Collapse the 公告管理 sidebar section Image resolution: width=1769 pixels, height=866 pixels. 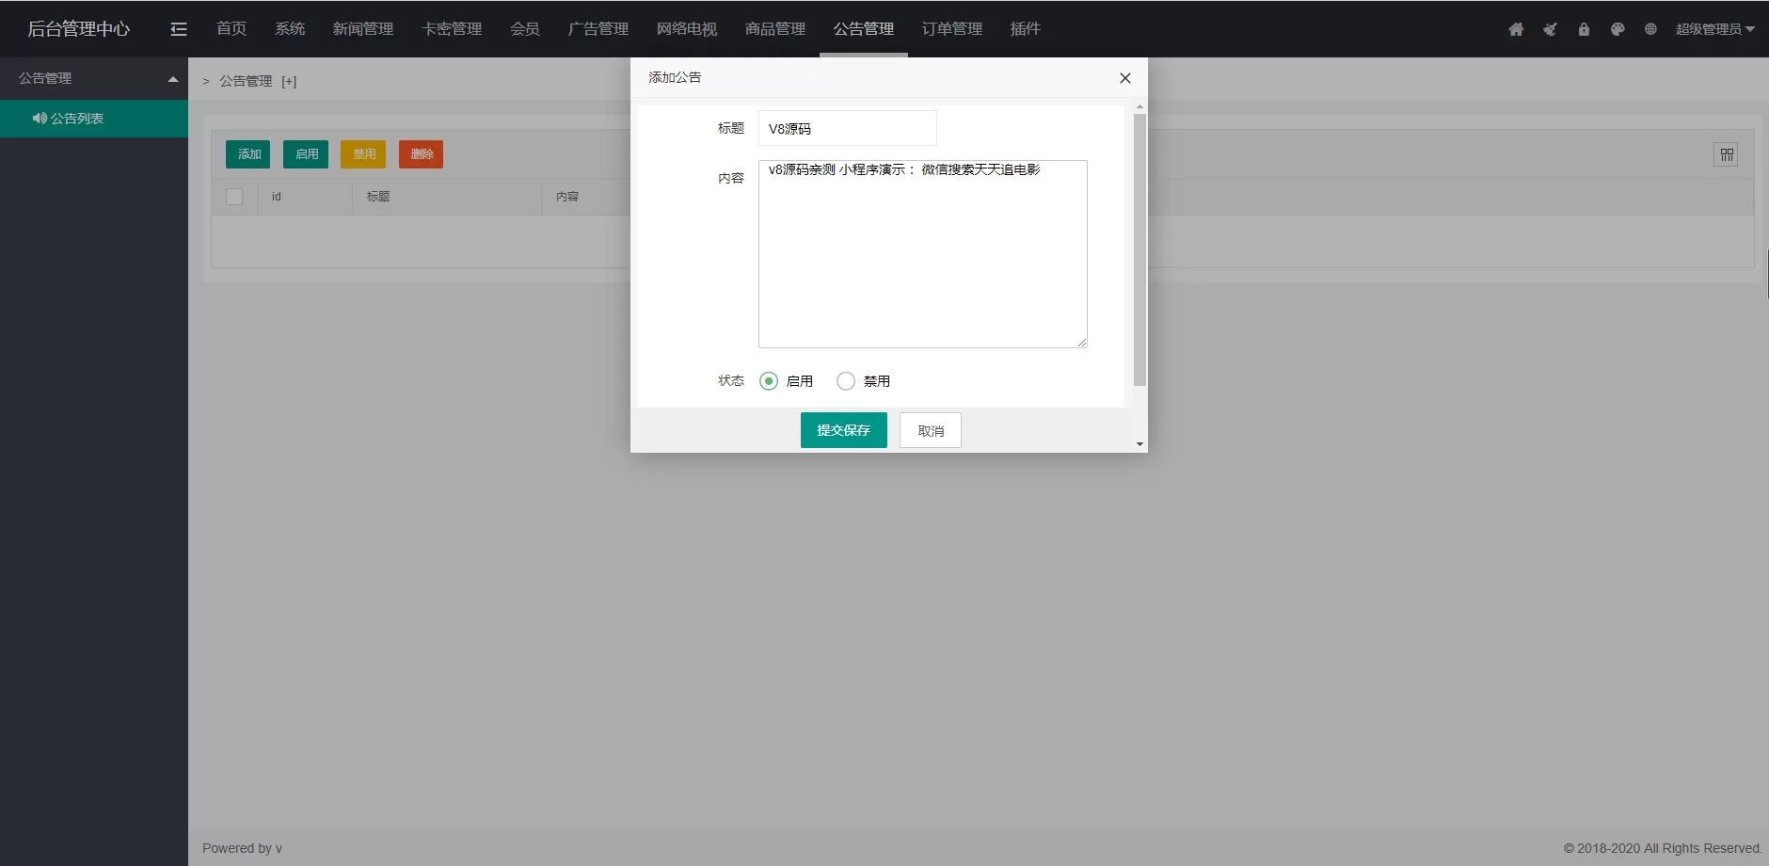click(173, 79)
